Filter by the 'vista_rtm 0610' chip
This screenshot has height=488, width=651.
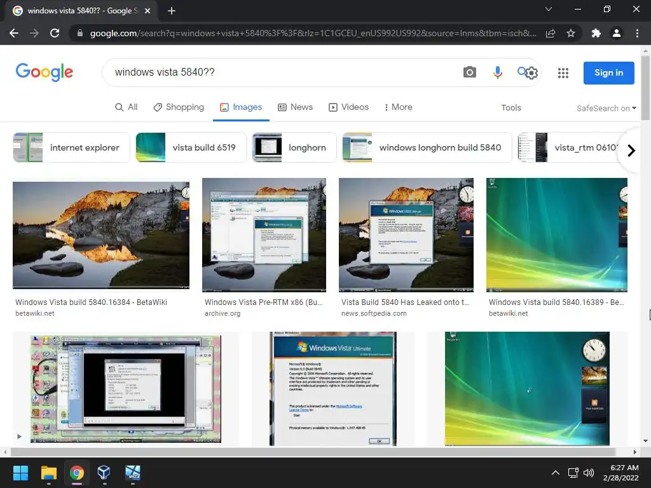point(568,147)
